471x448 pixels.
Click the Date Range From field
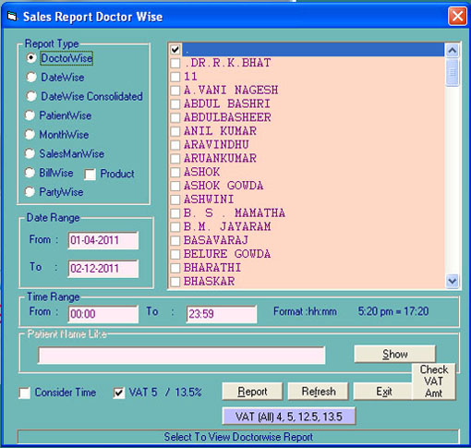coord(103,240)
